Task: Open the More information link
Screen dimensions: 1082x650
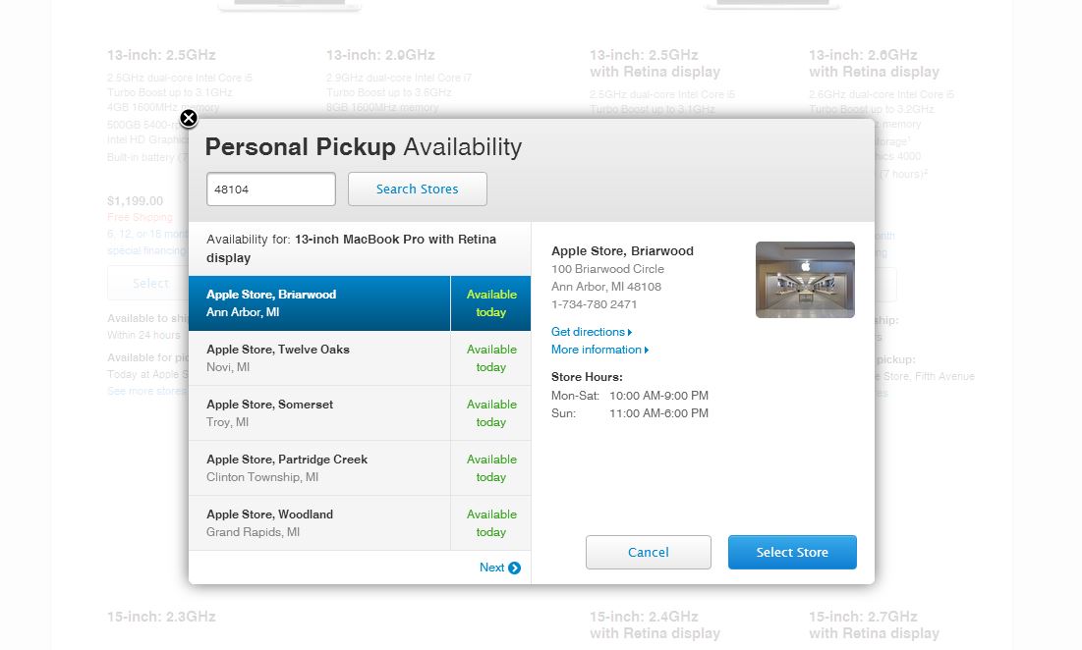Action: (x=597, y=351)
